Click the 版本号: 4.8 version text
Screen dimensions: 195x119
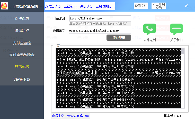pos(172,116)
